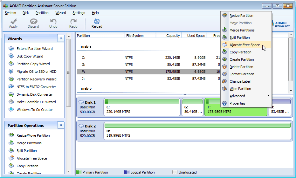The width and height of the screenshot is (296, 178).
Task: Open the Disk menu
Action: click(x=26, y=13)
